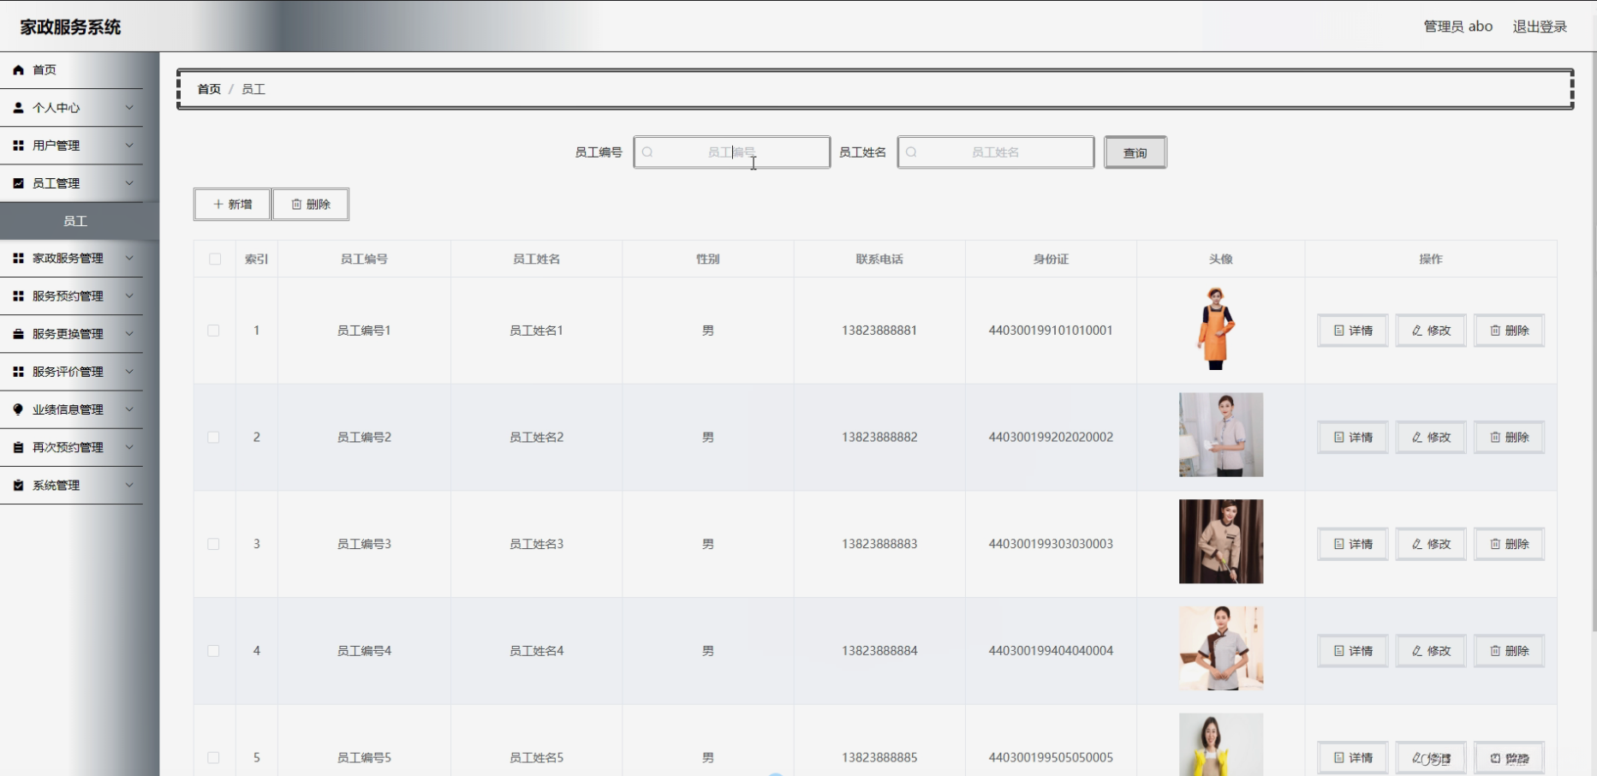Click the plus icon on 新增 button
This screenshot has height=776, width=1597.
pyautogui.click(x=218, y=204)
